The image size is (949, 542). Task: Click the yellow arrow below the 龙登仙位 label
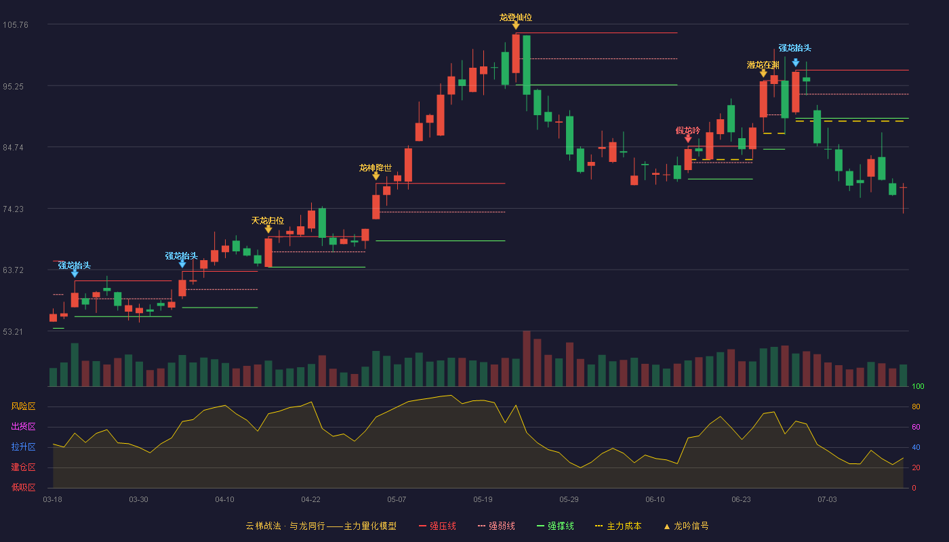coord(516,26)
